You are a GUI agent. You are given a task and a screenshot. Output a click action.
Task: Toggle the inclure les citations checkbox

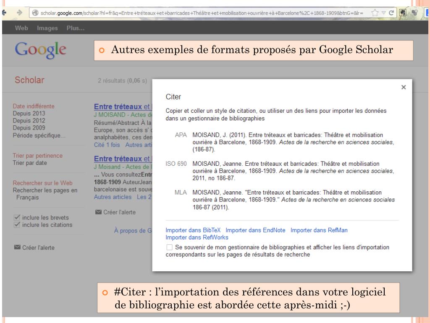[17, 225]
